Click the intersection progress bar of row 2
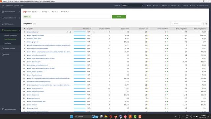This screenshot has height=119, width=211. click(79, 35)
